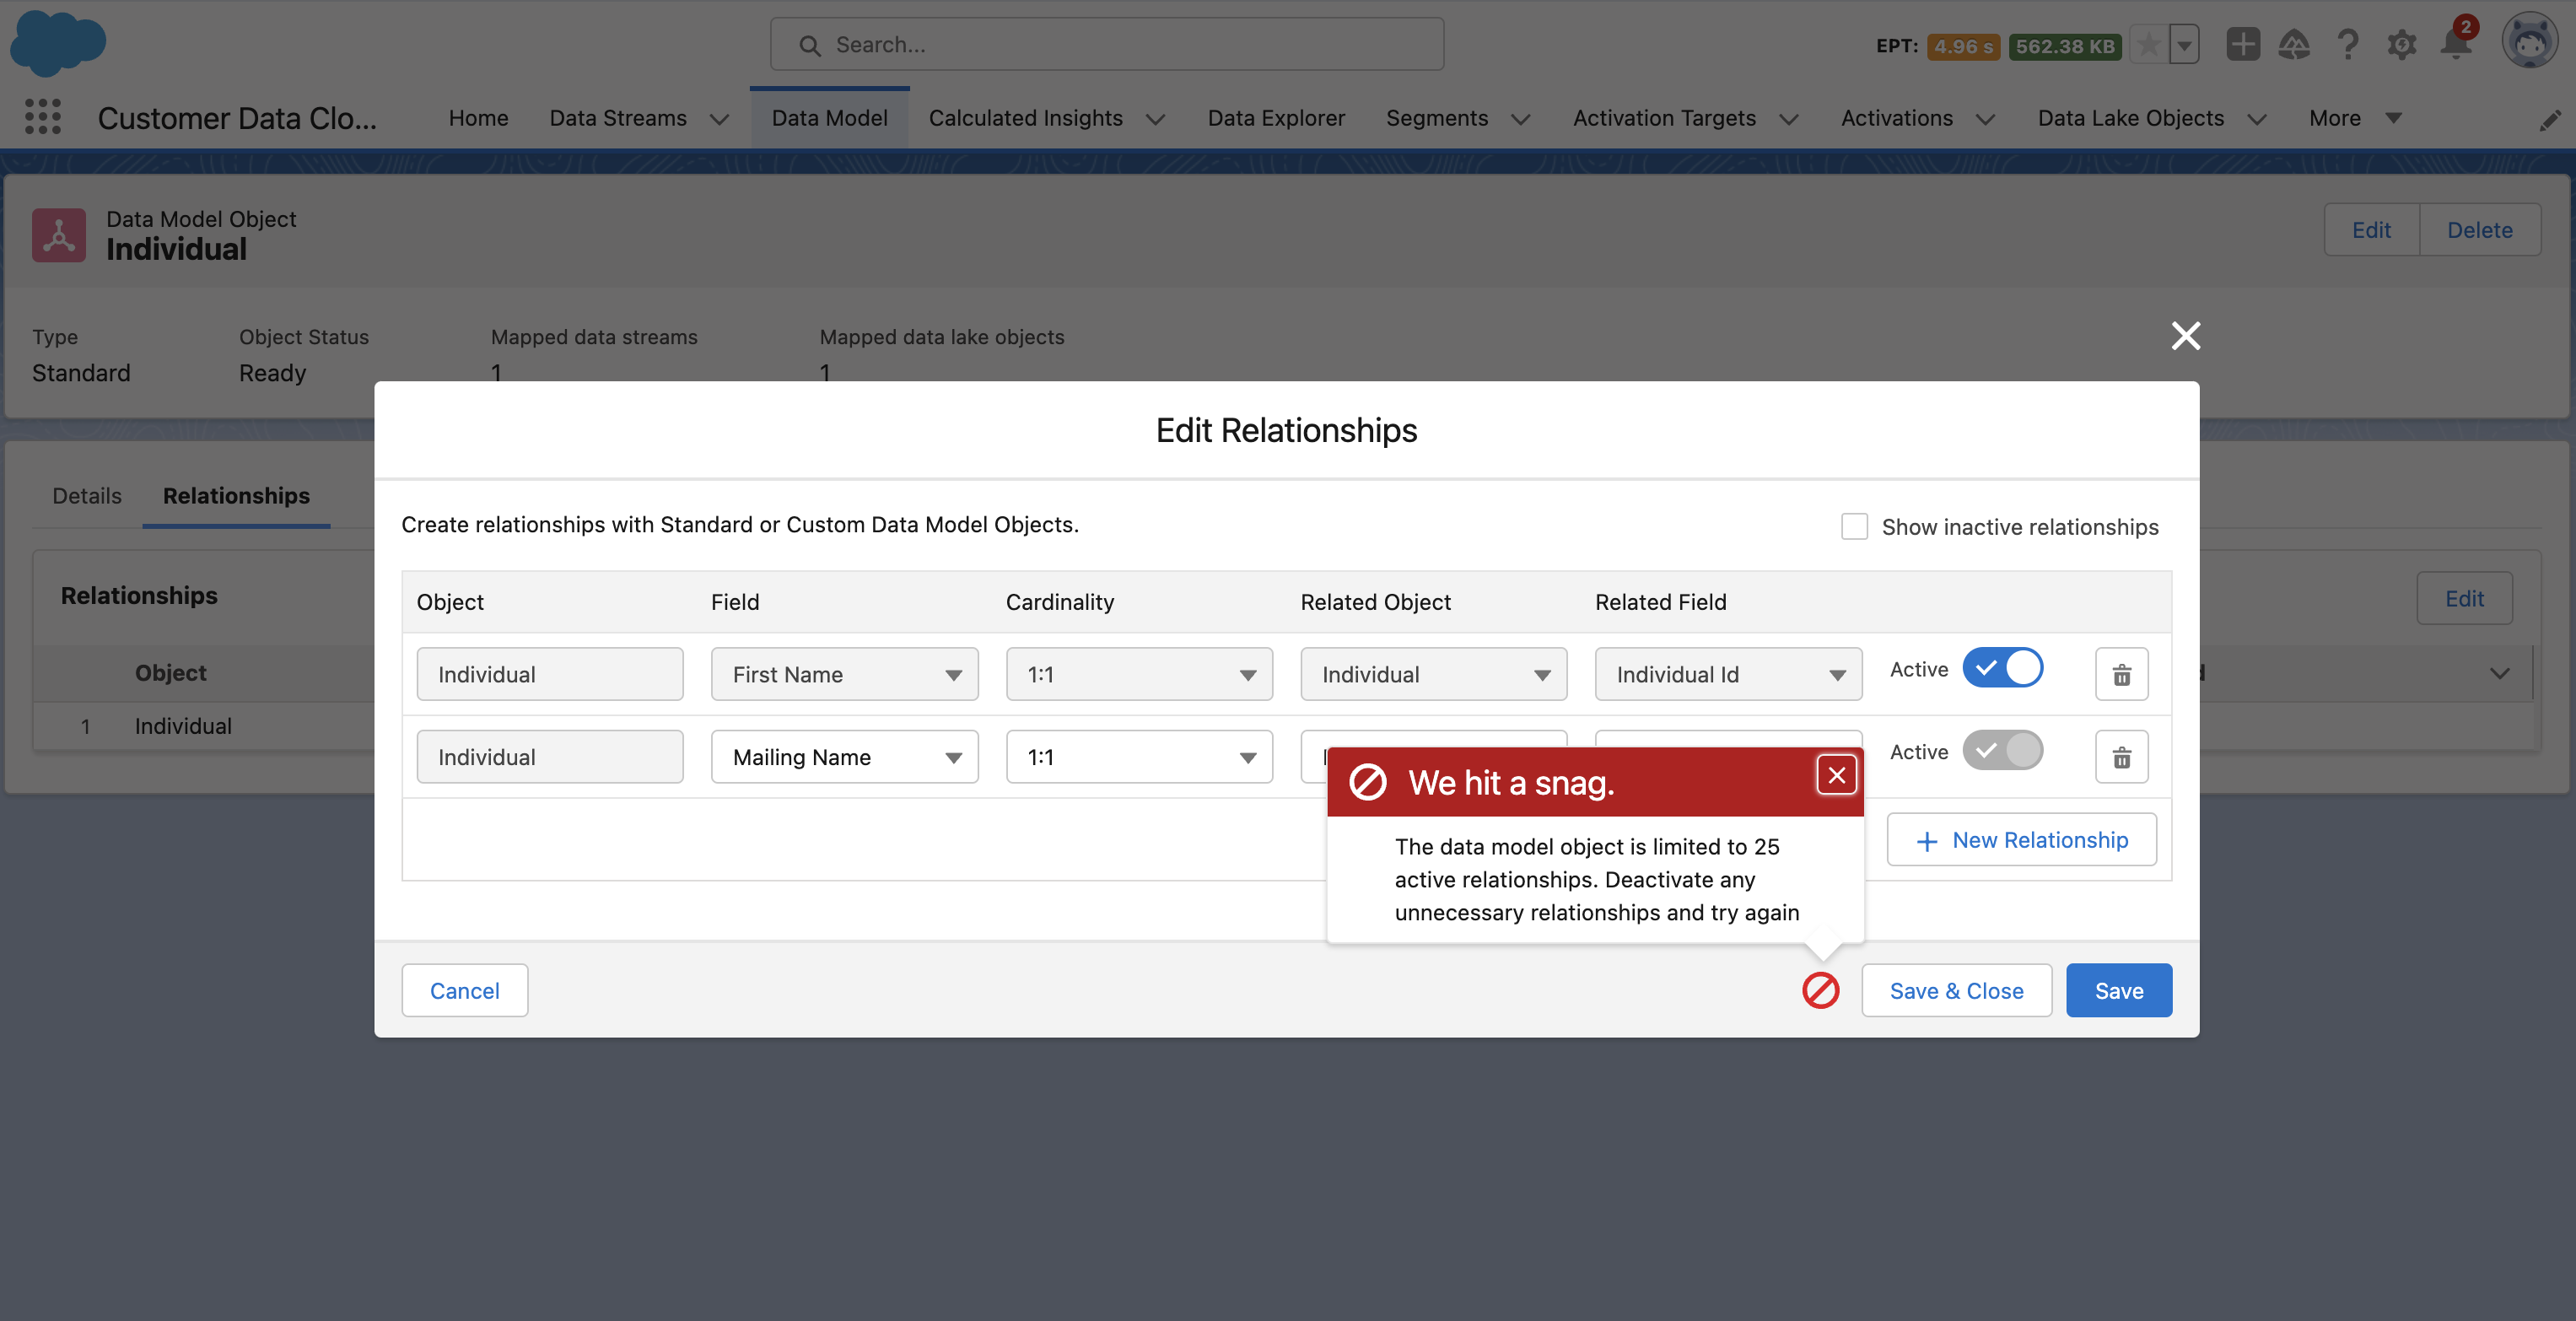Image resolution: width=2576 pixels, height=1321 pixels.
Task: Toggle Active switch for First Name relationship
Action: coord(2003,668)
